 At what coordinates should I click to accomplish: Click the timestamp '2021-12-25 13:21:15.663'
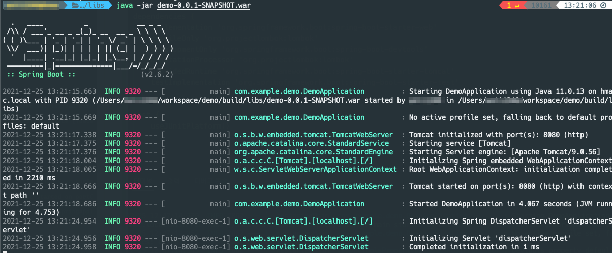[49, 91]
